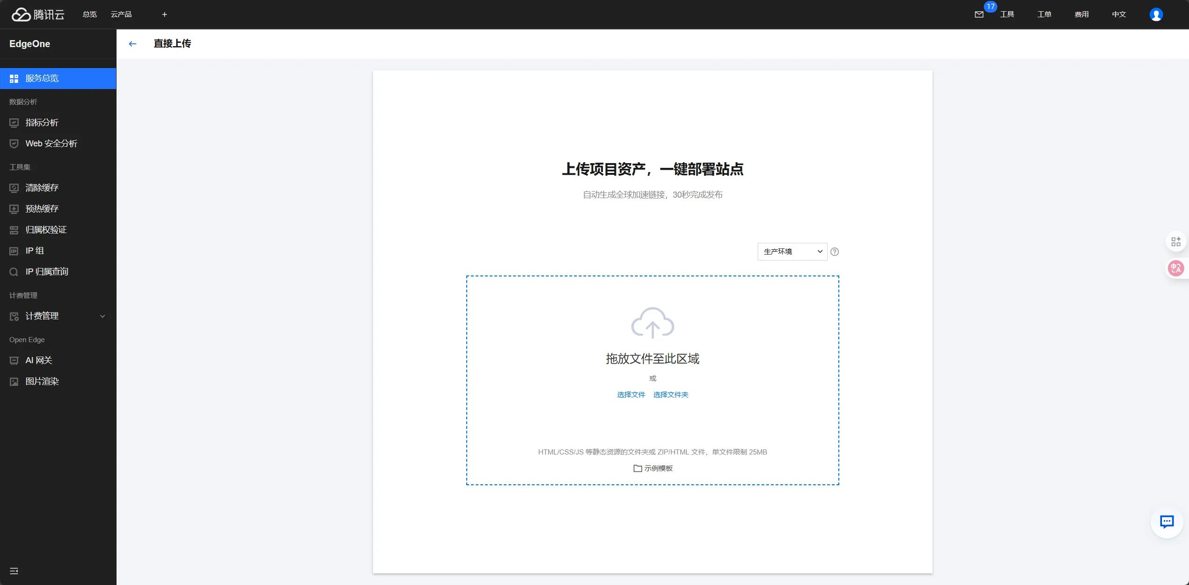
Task: Click the 选择文件夹 link
Action: click(x=671, y=395)
